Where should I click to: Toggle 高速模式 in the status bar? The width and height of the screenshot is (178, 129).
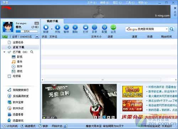point(28,126)
